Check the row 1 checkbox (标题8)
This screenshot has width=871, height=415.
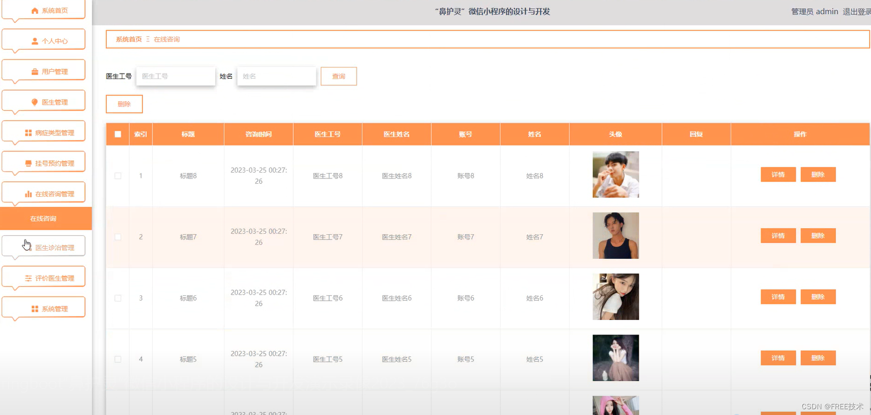(118, 176)
